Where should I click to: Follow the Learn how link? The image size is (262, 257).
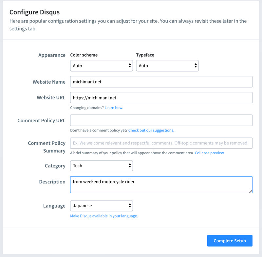114,107
